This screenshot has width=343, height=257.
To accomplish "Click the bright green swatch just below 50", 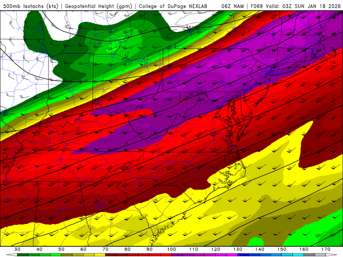I will (56, 255).
